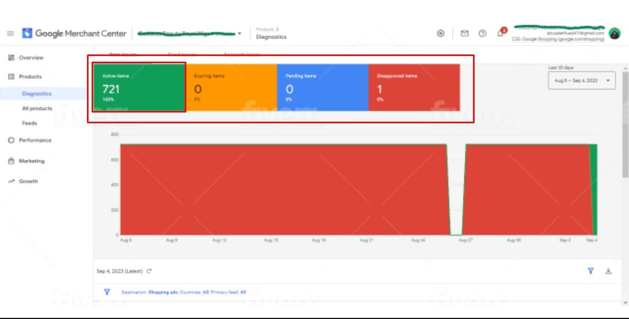Click the Diagnostics page title in header
Image resolution: width=629 pixels, height=319 pixels.
pos(271,37)
